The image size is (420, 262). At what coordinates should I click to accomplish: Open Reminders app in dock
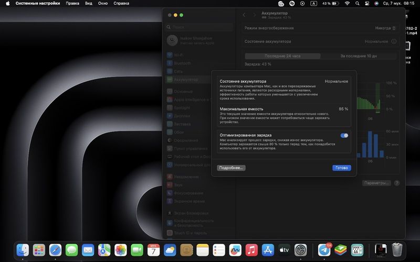click(219, 250)
